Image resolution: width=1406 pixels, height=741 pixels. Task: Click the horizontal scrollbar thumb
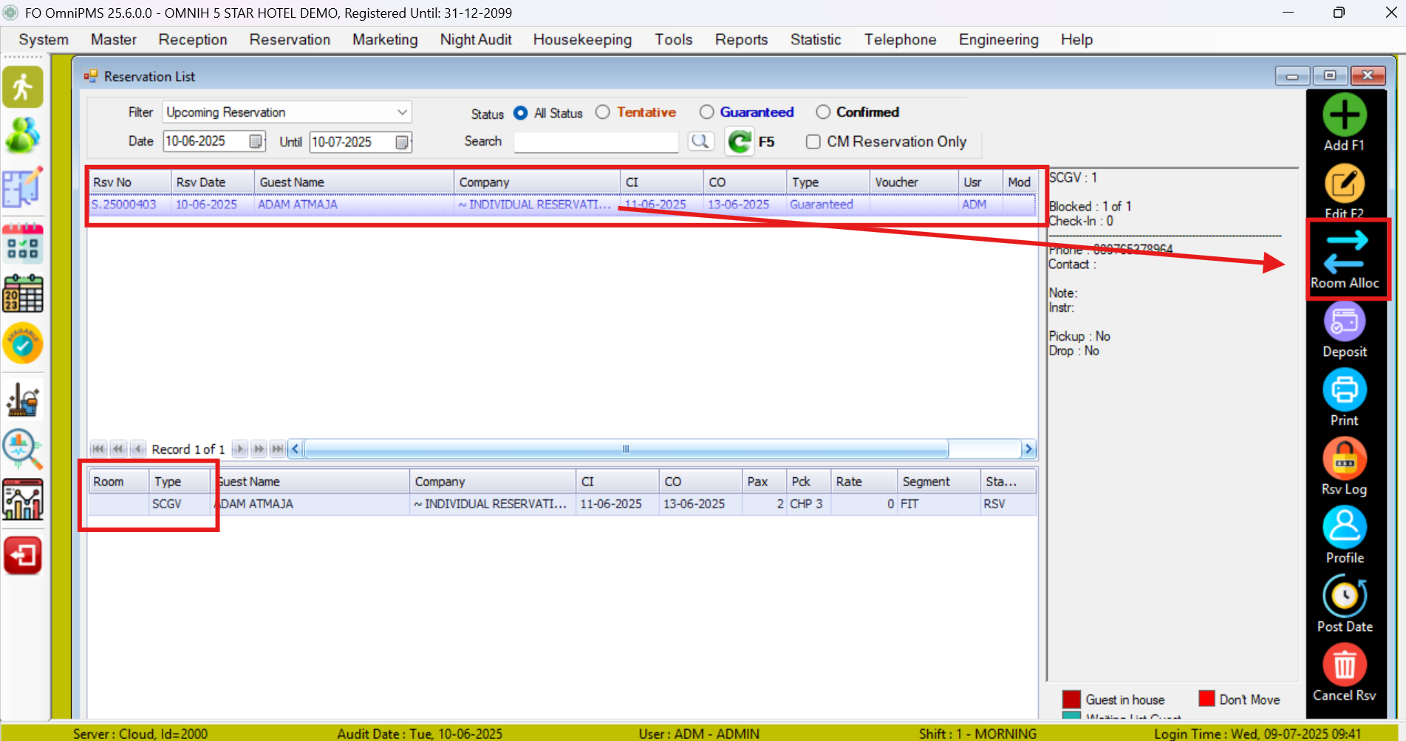click(626, 448)
